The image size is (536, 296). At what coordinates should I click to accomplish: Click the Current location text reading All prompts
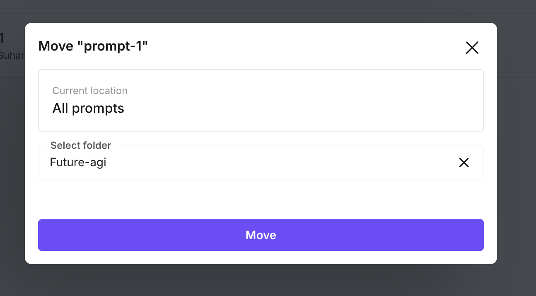(88, 108)
